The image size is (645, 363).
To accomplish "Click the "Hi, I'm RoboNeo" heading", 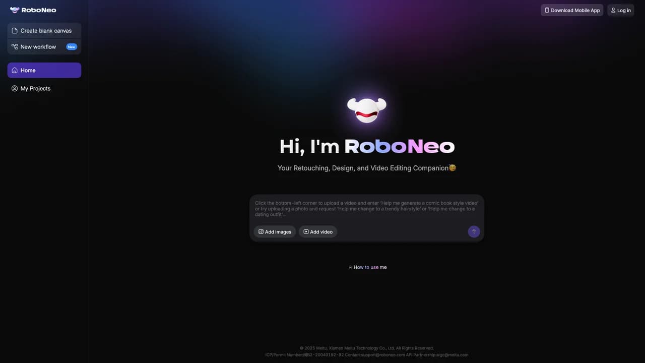I will [367, 146].
